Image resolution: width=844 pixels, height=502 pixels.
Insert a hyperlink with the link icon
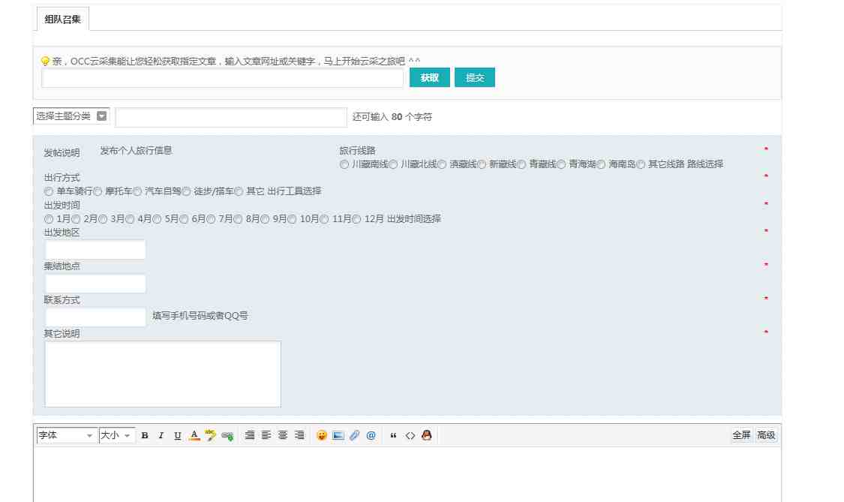(x=227, y=436)
